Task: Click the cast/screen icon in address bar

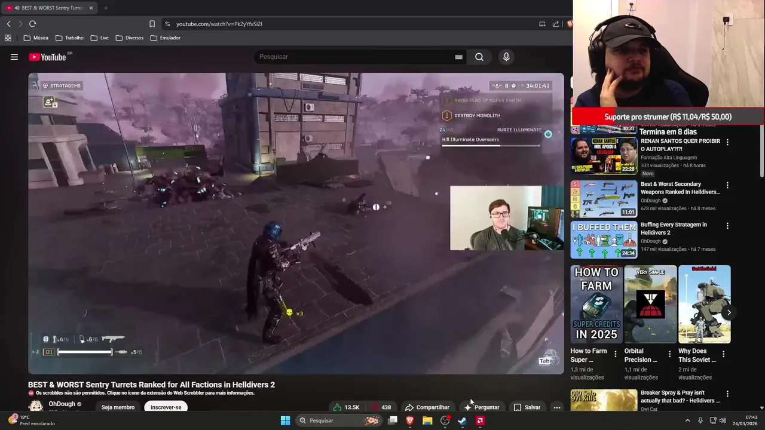Action: click(x=542, y=24)
